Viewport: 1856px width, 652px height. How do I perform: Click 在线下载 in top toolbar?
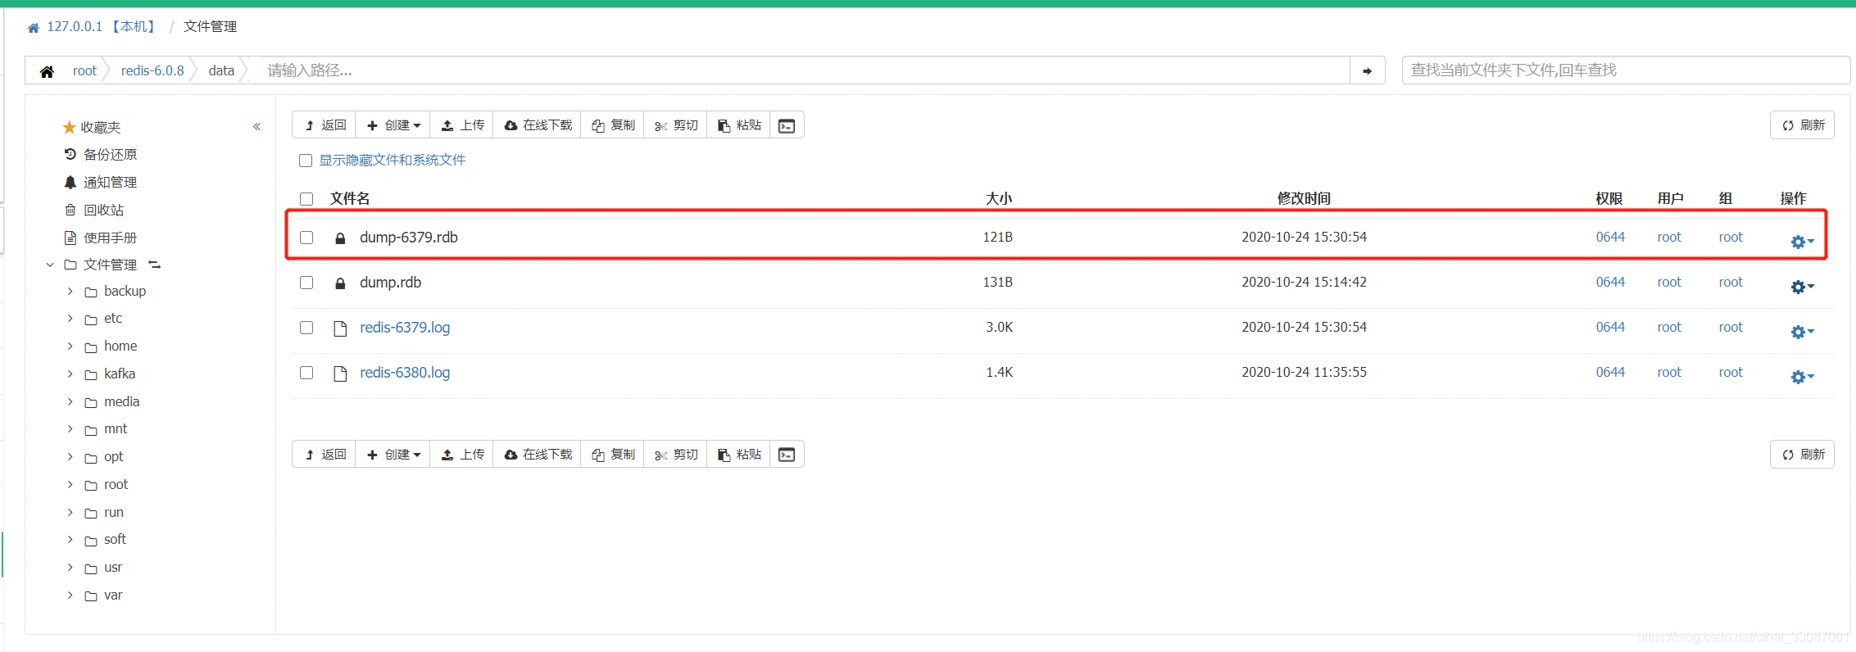538,125
